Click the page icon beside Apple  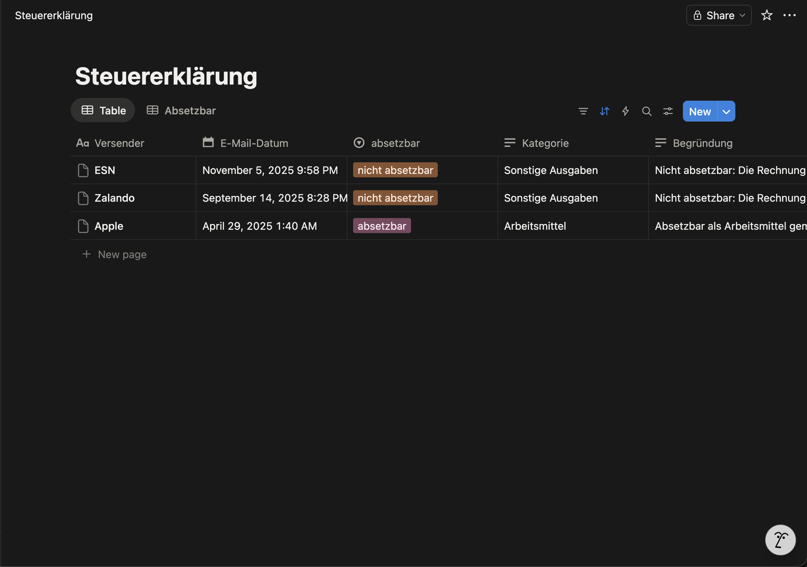83,226
